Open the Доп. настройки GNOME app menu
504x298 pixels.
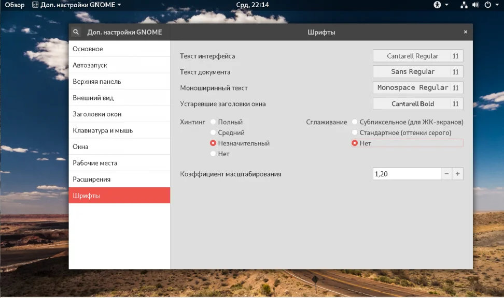coord(77,5)
